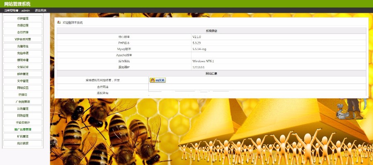Image resolution: width=373 pixels, height=165 pixels.
Task: View 手续费统计 in the sidebar
Action: (23, 122)
